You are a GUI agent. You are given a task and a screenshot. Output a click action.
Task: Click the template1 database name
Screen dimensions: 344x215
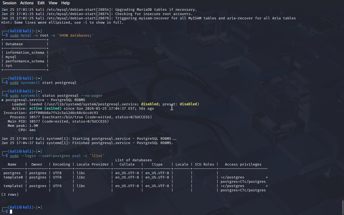[13, 186]
